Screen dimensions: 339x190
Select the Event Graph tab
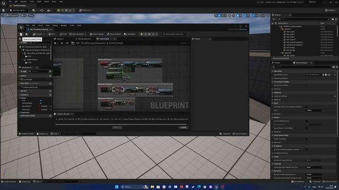tap(103, 39)
